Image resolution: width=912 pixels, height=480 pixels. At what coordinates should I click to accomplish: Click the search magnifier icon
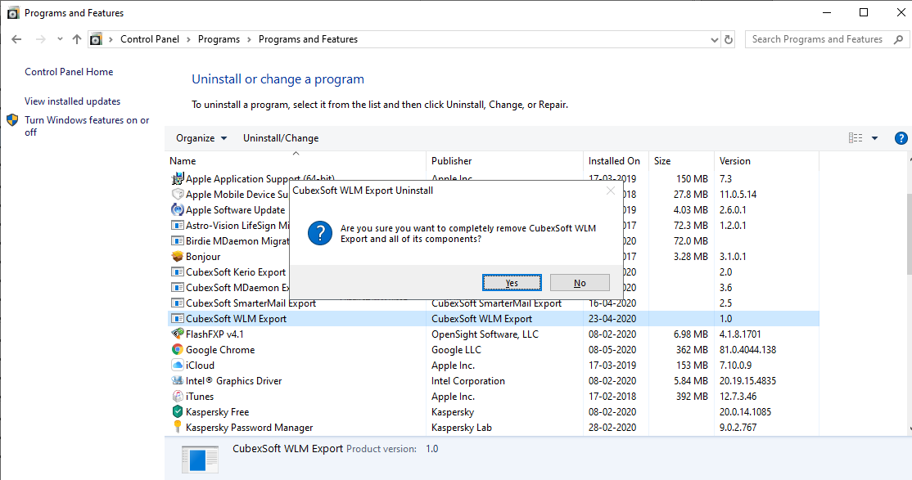point(899,39)
